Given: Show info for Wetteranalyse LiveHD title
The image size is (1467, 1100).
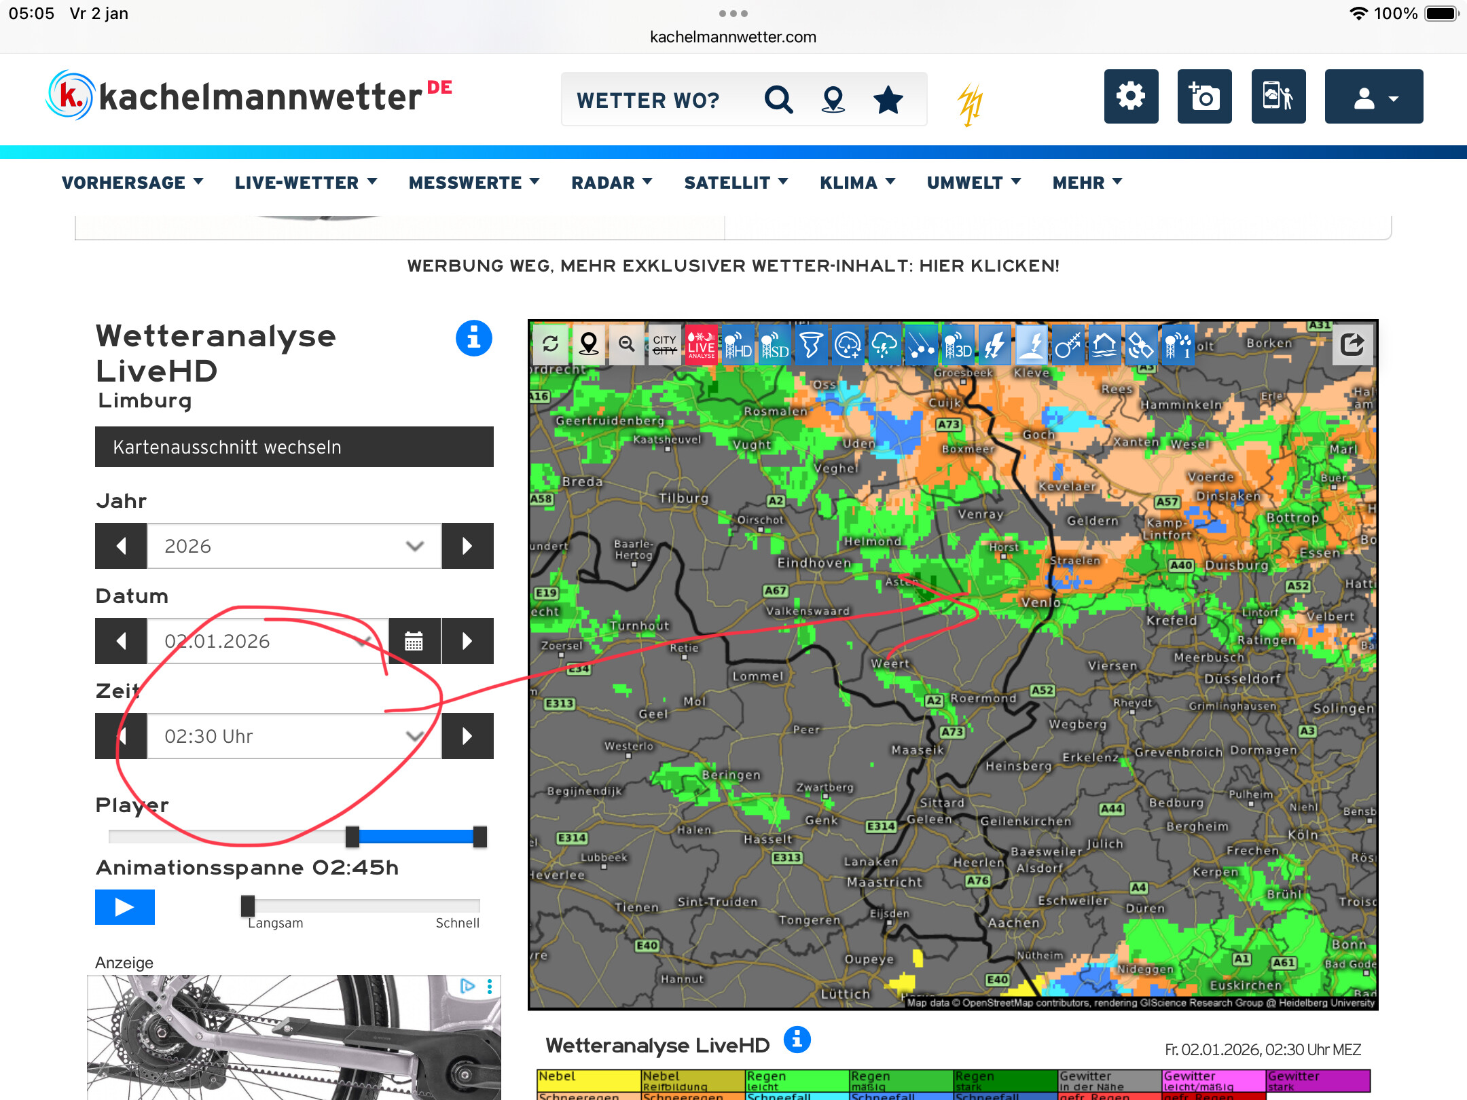Looking at the screenshot, I should point(473,338).
